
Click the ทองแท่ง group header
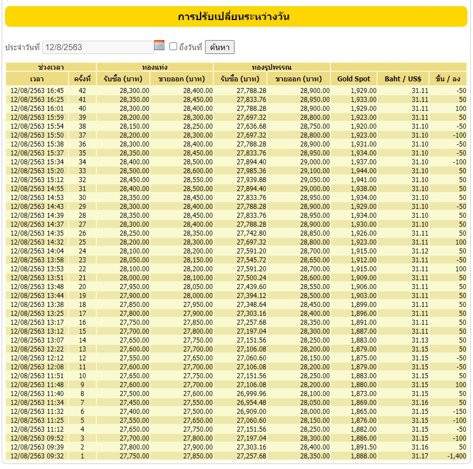[x=155, y=67]
